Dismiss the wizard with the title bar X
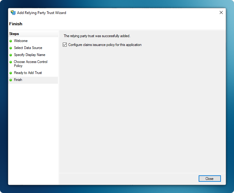This screenshot has width=234, height=193. coord(221,13)
